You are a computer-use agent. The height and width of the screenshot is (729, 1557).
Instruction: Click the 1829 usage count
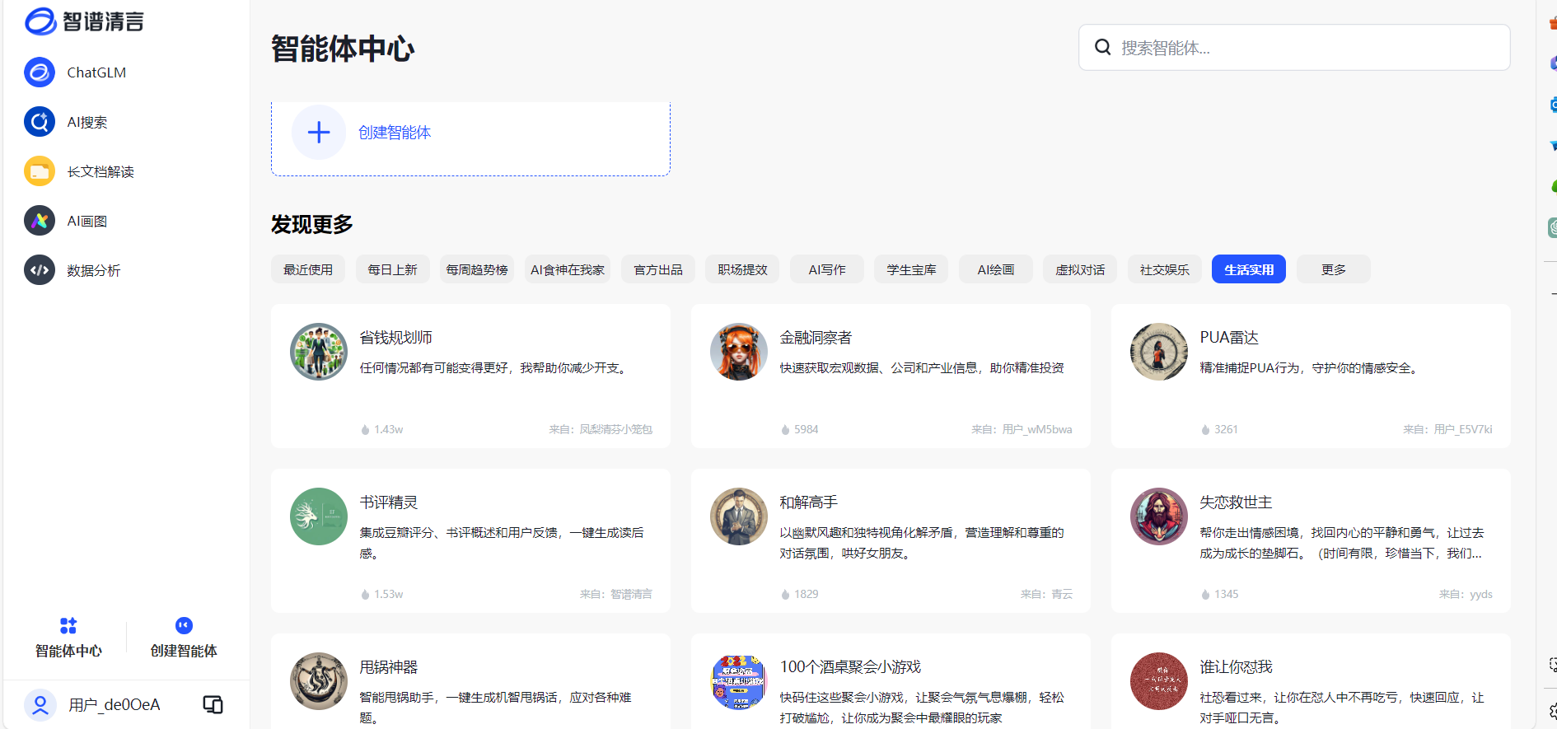click(800, 594)
